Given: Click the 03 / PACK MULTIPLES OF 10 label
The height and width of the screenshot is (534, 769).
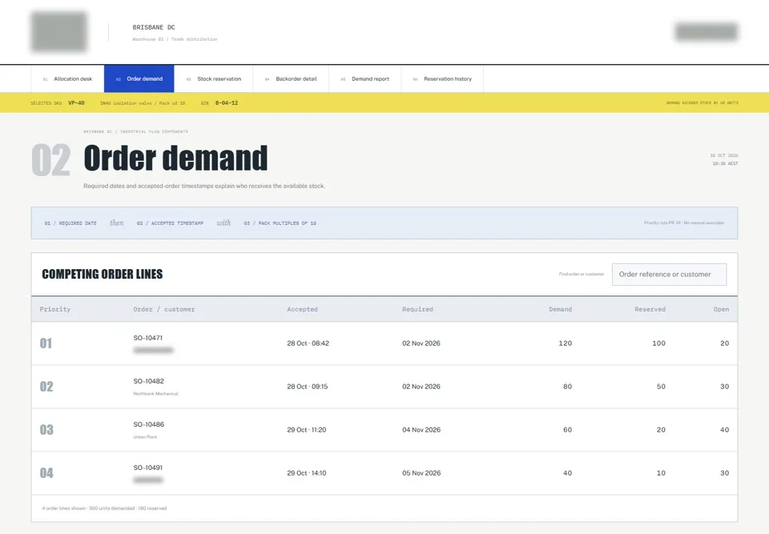Looking at the screenshot, I should click(280, 223).
